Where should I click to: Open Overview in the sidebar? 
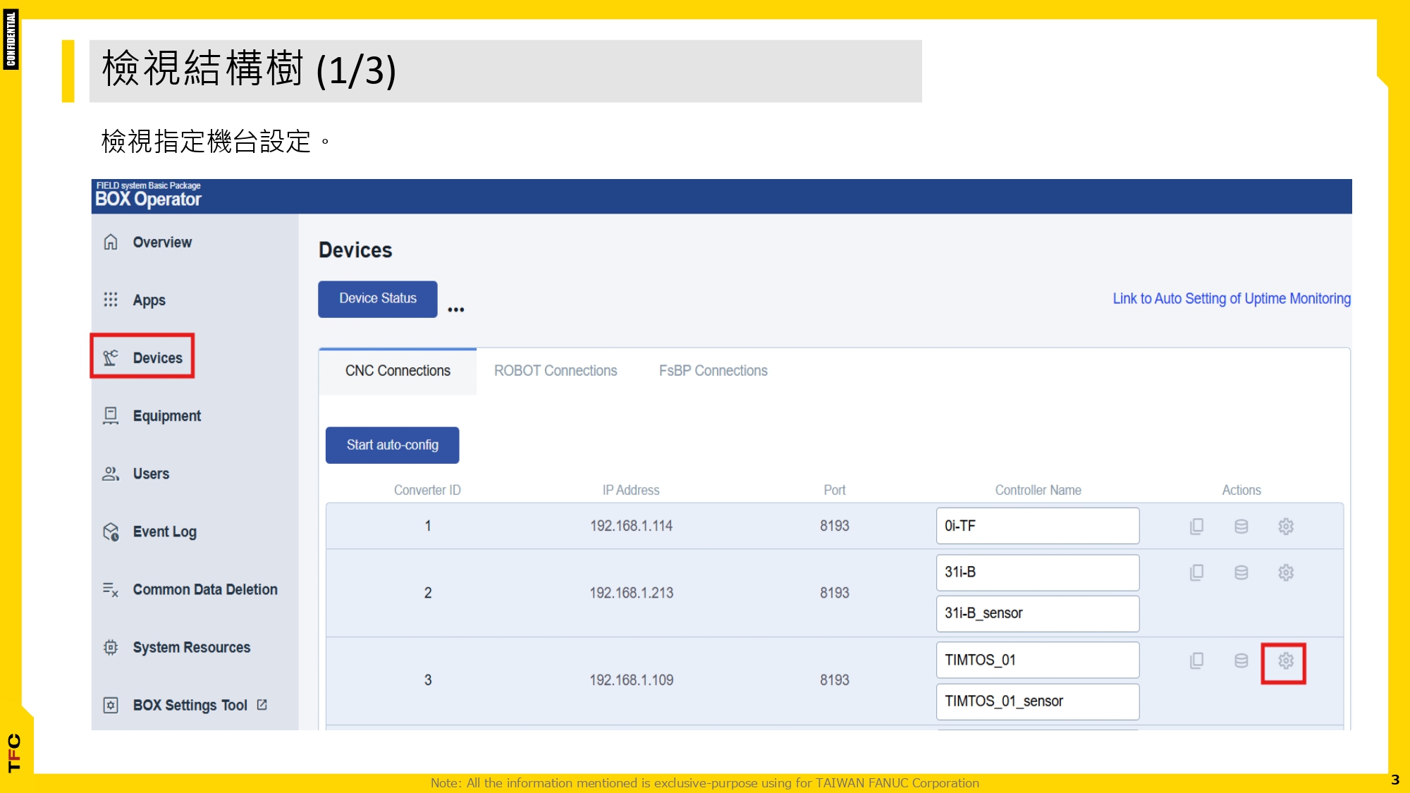click(162, 242)
